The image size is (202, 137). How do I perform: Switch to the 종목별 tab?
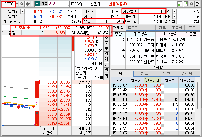(x=177, y=28)
